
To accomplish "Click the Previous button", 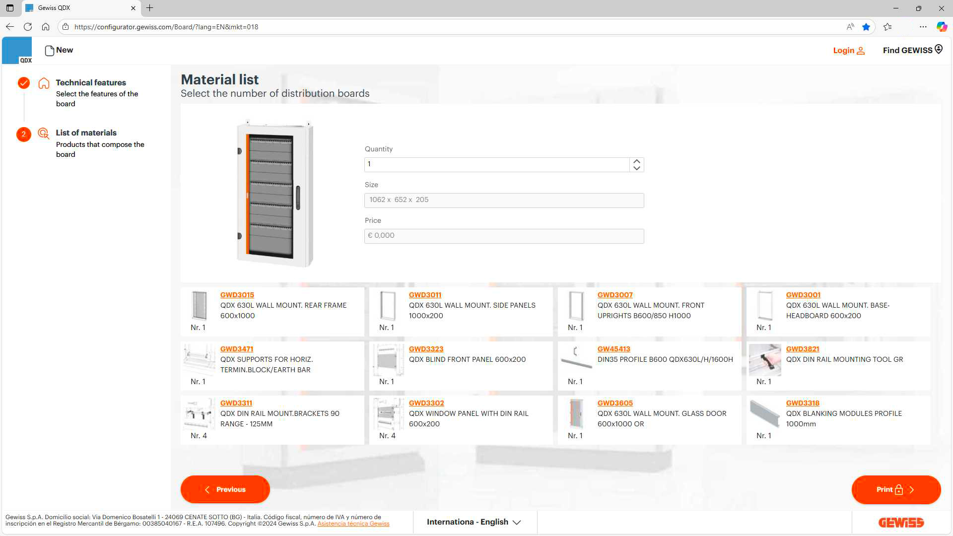I will pos(225,489).
